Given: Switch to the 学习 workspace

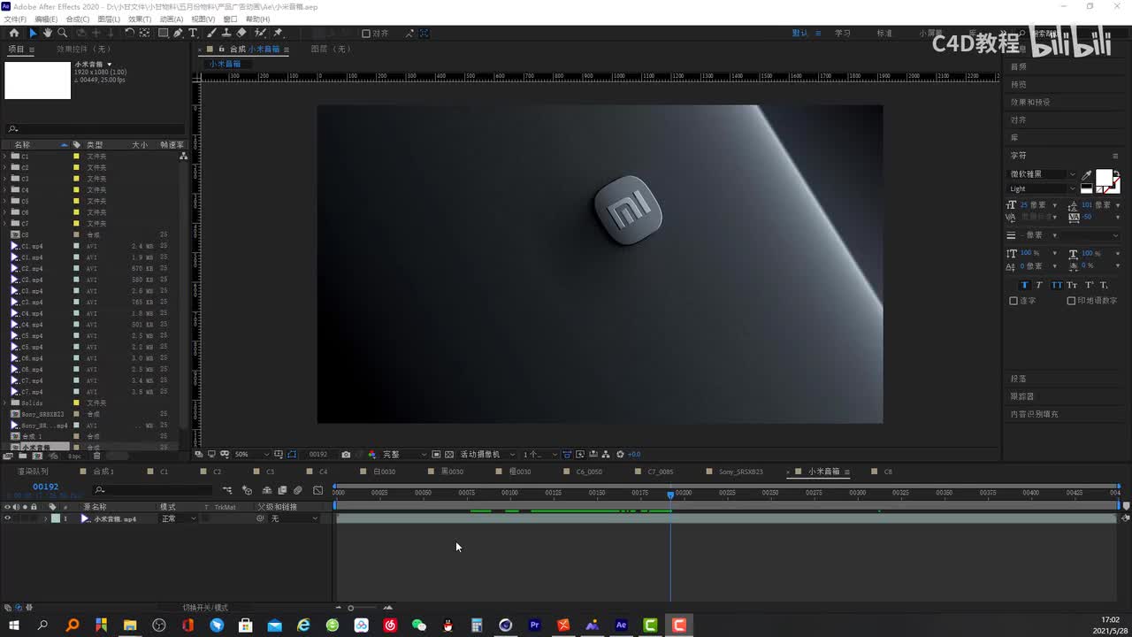Looking at the screenshot, I should click(x=842, y=33).
